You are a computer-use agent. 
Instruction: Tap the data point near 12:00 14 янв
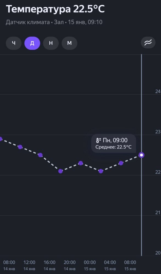[x=20, y=147]
